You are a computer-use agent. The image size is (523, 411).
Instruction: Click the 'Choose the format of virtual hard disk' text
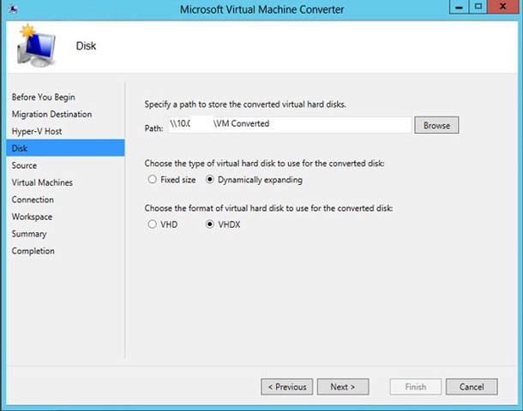click(x=268, y=208)
